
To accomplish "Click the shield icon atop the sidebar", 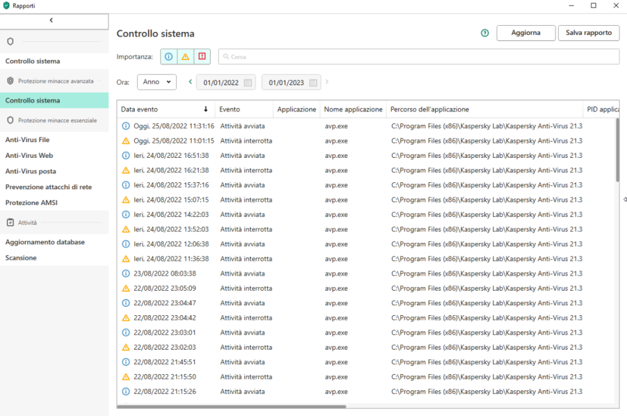I will 10,41.
